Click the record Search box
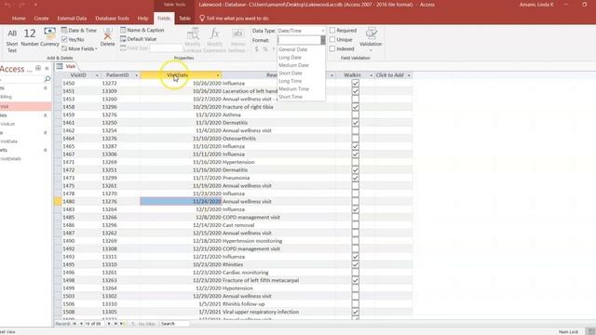Viewport: 596px width, 335px height. [174, 324]
